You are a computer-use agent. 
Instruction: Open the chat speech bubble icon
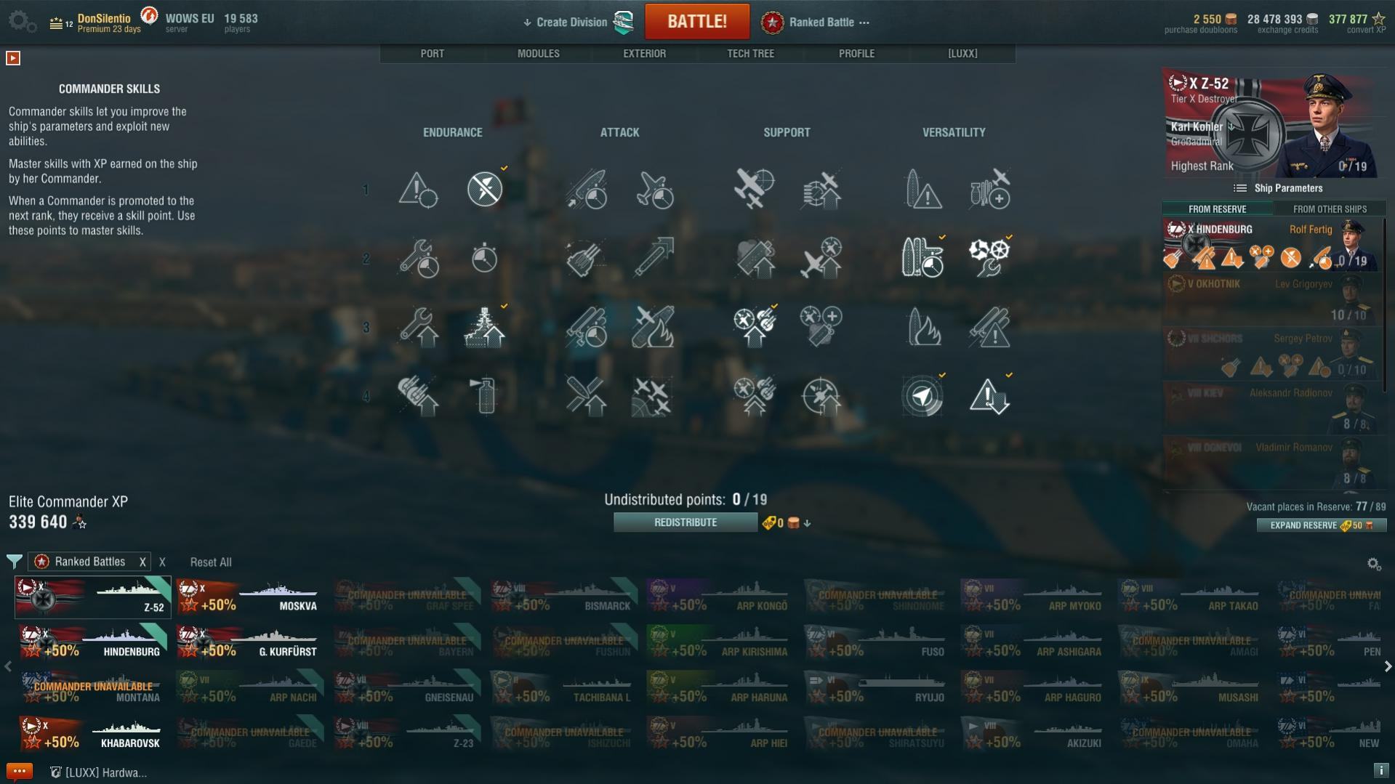pos(19,772)
